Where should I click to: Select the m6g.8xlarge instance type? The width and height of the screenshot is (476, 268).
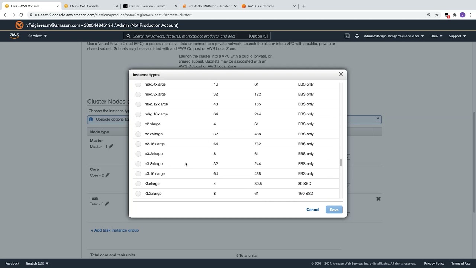pyautogui.click(x=138, y=94)
